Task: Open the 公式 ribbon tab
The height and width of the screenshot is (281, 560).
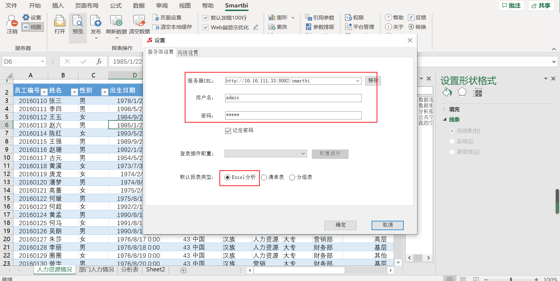Action: point(116,6)
